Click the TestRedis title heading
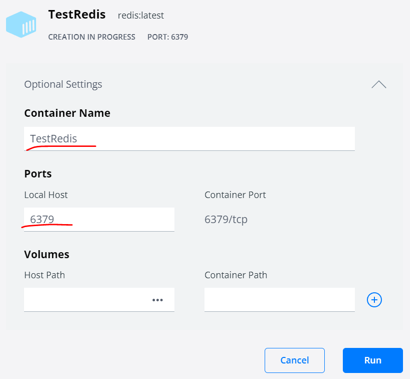 [77, 15]
